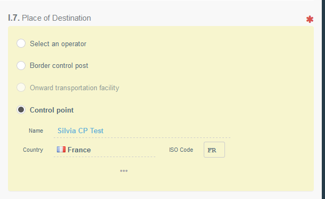Choose the Border control post radio circle
This screenshot has height=199, width=325.
(21, 66)
